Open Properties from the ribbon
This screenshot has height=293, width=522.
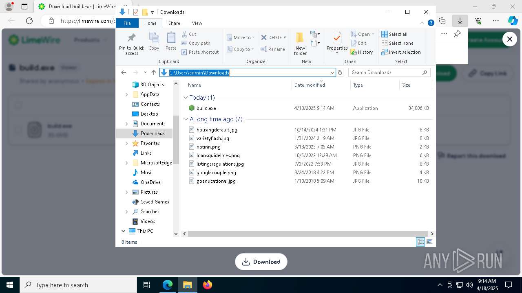pyautogui.click(x=337, y=44)
